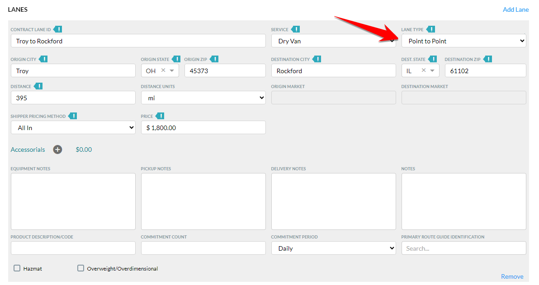Viewport: 539px width, 285px height.
Task: Add an accessorial with the plus icon
Action: [x=57, y=150]
